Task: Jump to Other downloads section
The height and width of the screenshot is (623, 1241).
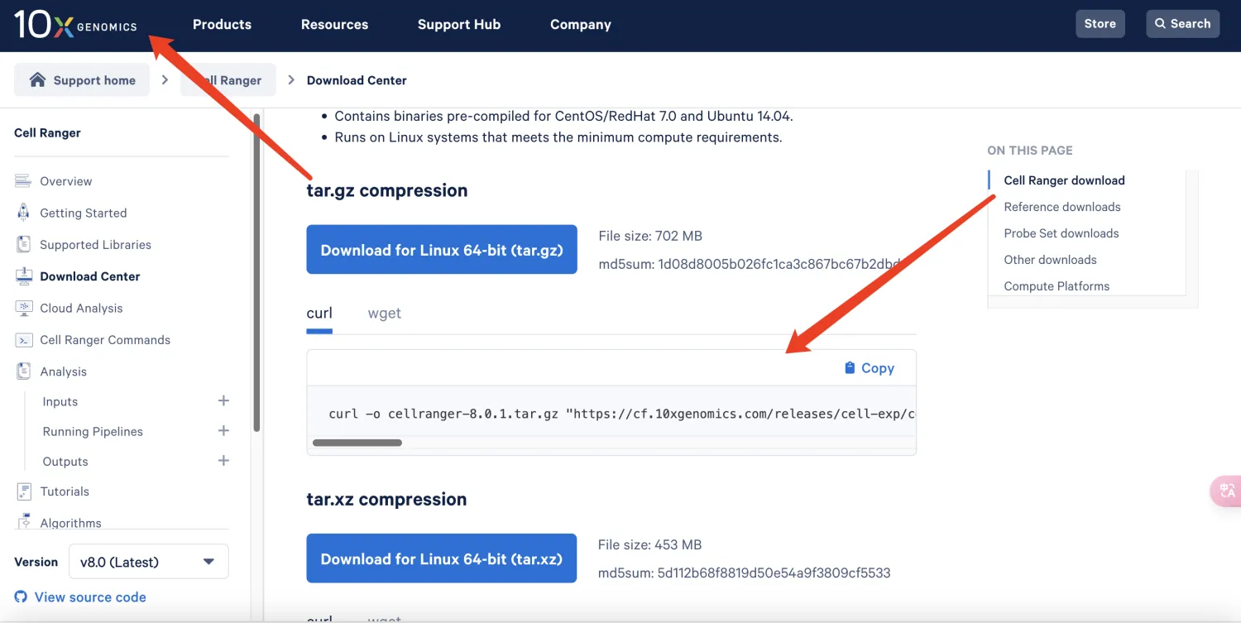Action: 1050,260
